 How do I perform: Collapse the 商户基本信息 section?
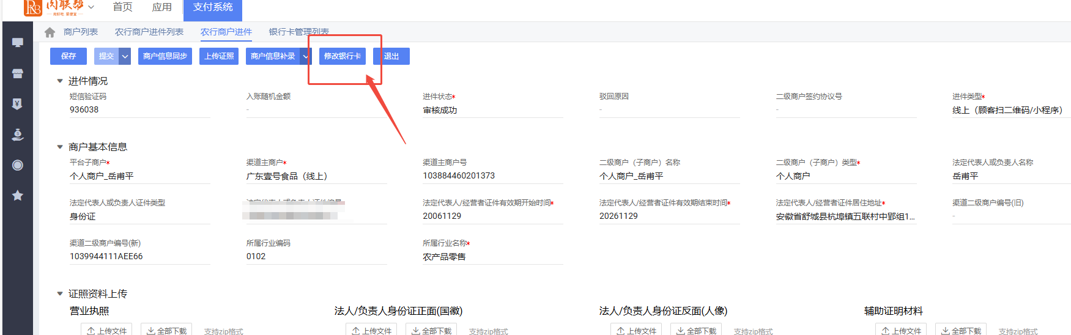click(x=60, y=147)
